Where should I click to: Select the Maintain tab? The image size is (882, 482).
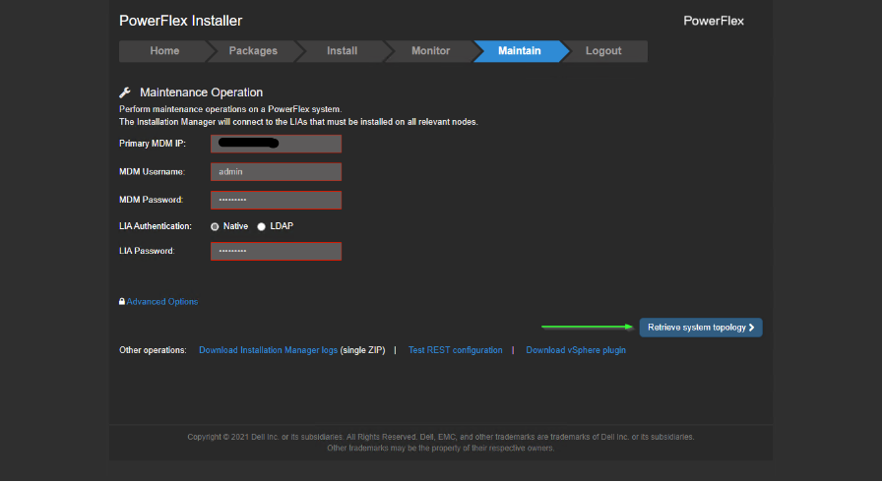[519, 51]
